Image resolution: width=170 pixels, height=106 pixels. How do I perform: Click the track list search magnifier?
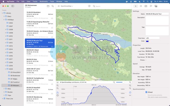[53, 6]
